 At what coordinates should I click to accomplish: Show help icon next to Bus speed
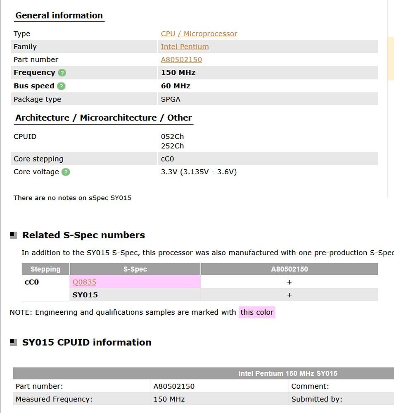61,86
